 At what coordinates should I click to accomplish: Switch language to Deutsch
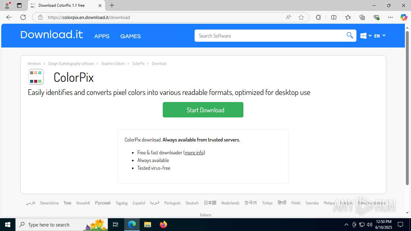point(192,203)
